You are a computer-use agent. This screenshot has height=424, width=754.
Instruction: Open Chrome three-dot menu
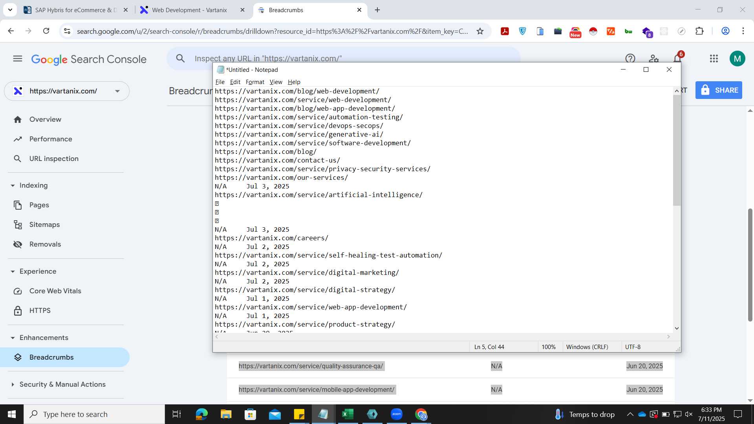tap(743, 31)
